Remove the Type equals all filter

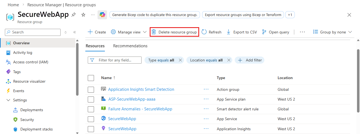tap(180, 60)
